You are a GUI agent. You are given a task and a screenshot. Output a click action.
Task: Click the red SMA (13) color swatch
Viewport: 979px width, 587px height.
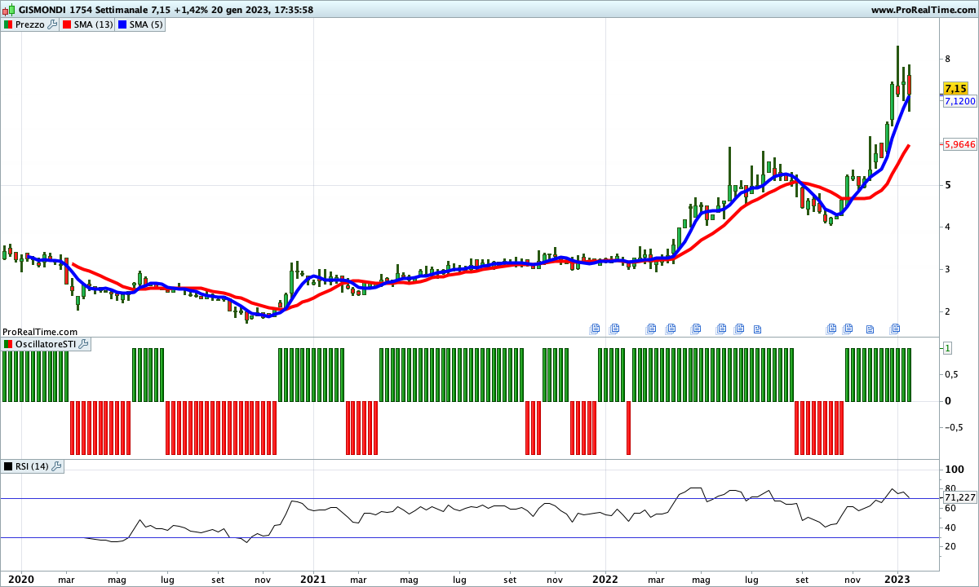pyautogui.click(x=68, y=24)
